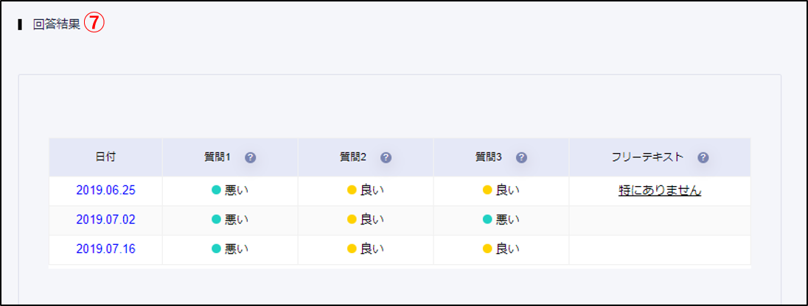
Task: Click the 質問1 column header label
Action: [x=217, y=157]
